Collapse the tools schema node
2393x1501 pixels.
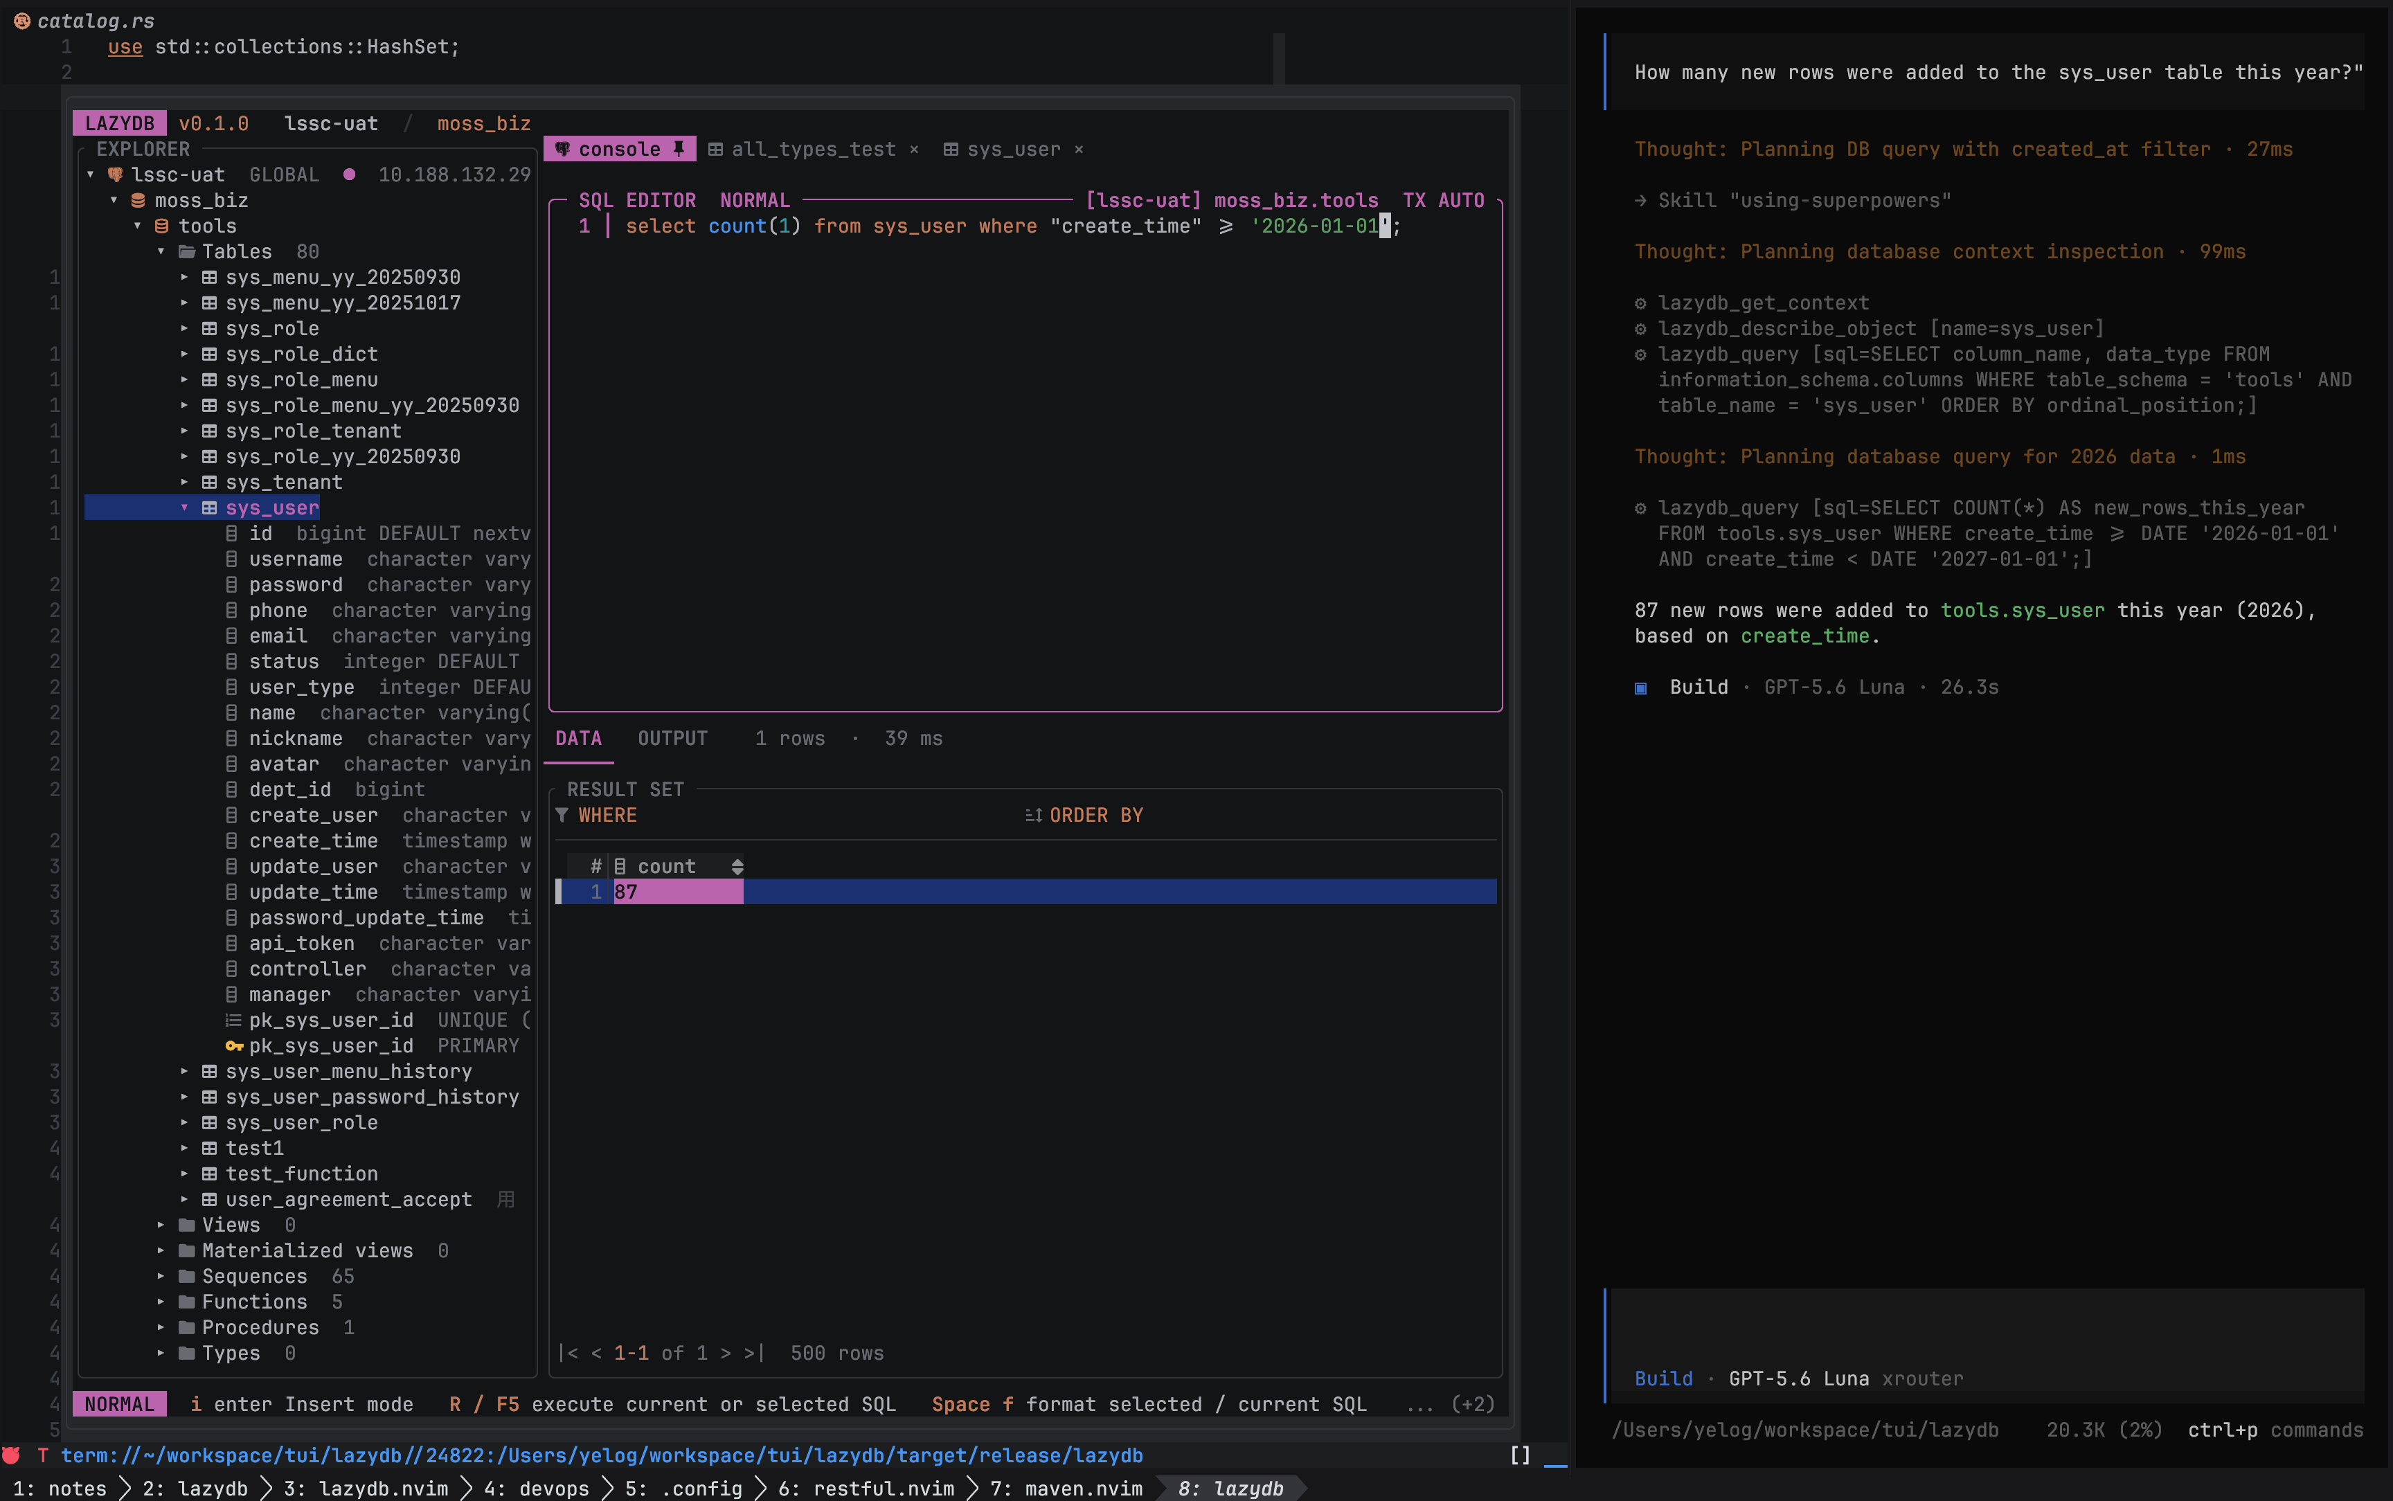click(x=138, y=226)
